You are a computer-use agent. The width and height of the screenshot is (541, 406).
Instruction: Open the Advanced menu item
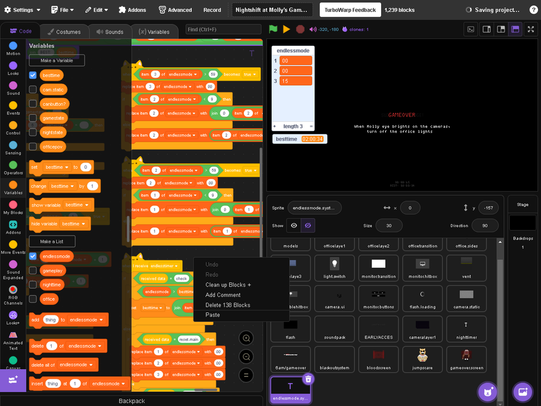tap(176, 10)
